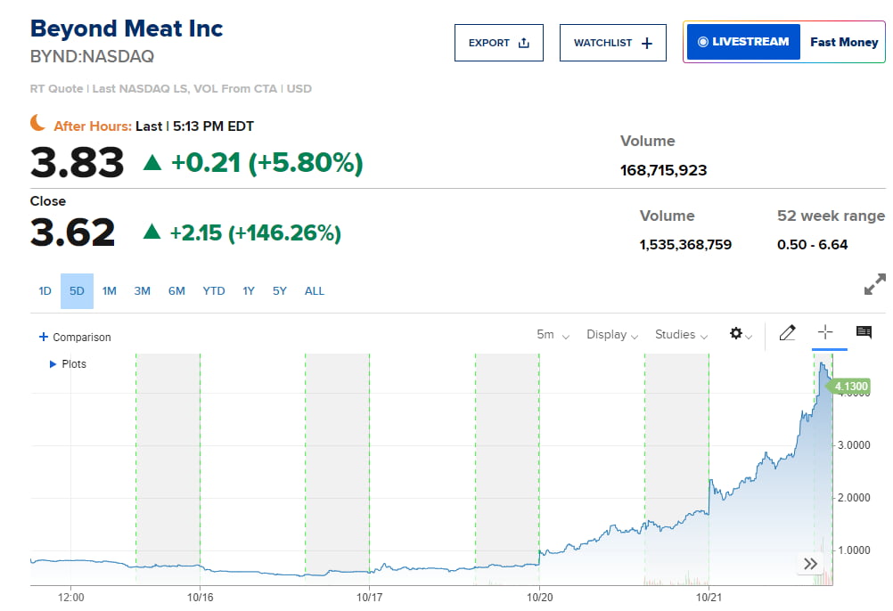Select the pencil drawing tool
Viewport: 893px width, 611px height.
coord(787,333)
